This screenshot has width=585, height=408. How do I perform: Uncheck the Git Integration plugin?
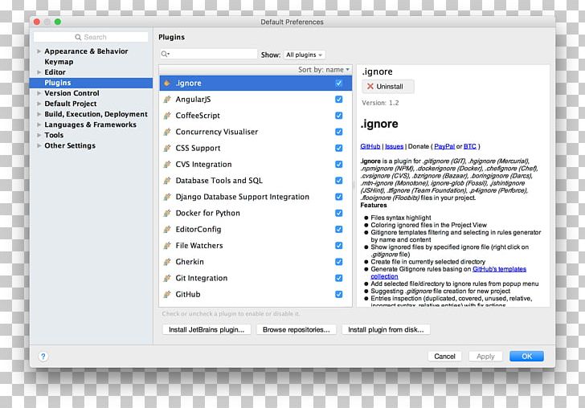point(338,279)
